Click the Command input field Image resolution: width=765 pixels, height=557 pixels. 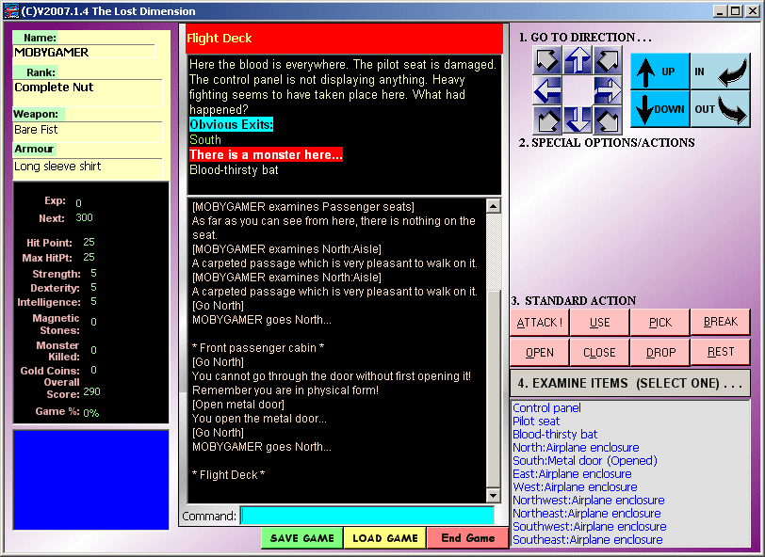tap(366, 516)
